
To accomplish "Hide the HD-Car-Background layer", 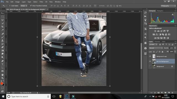I will click(x=150, y=61).
